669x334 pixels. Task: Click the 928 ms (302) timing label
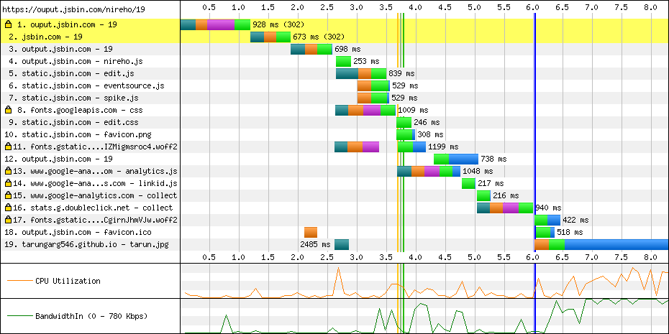coord(278,24)
